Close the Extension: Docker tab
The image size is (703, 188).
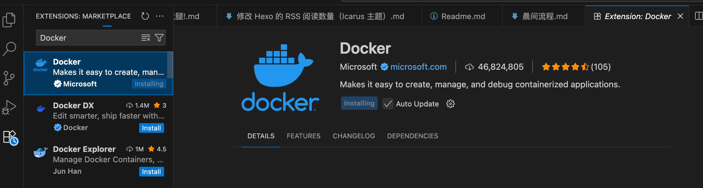680,16
